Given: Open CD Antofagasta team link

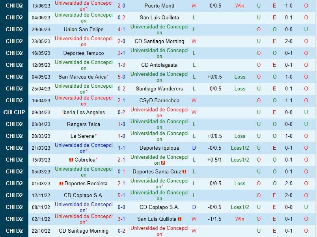Looking at the screenshot, I should pyautogui.click(x=159, y=65).
